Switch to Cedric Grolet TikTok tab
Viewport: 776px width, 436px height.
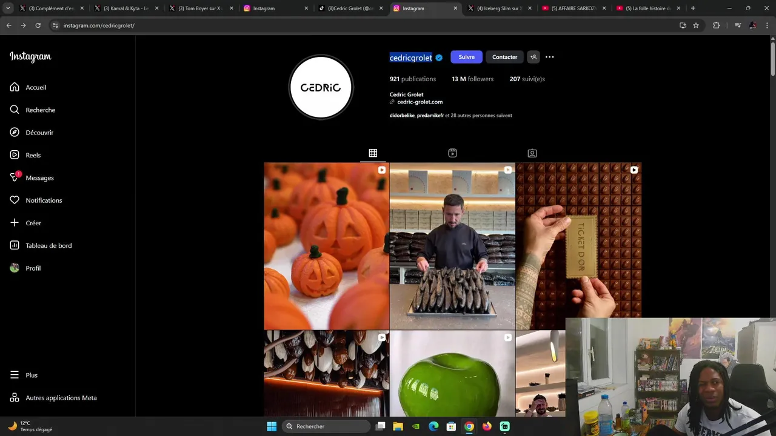click(350, 8)
